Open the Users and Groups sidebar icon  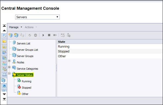[4, 63]
